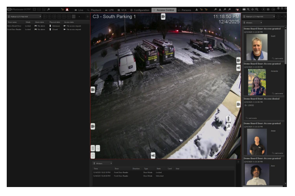
Task: Expand All doors filter above event cards
Action: [x=253, y=22]
